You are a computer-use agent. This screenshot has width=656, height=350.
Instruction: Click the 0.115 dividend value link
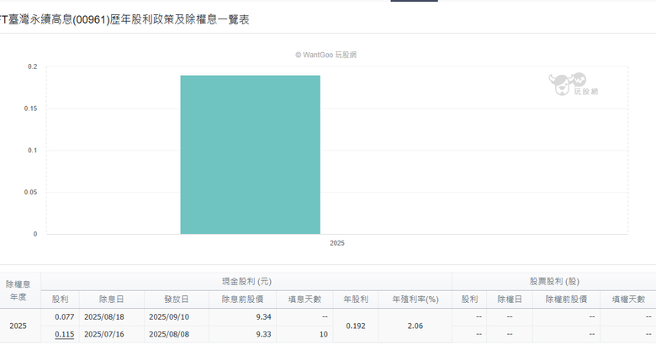pos(65,334)
